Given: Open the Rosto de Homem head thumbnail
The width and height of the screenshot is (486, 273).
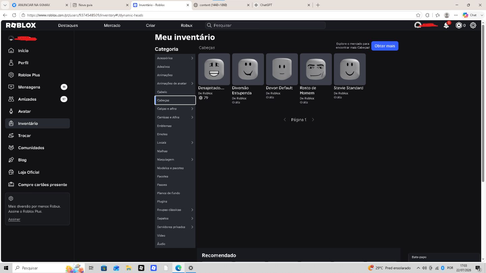Looking at the screenshot, I should (x=316, y=69).
